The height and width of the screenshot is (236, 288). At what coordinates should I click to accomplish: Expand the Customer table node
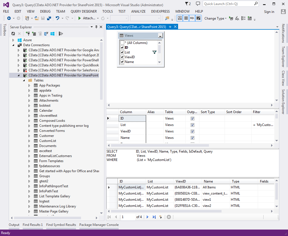(x=29, y=136)
